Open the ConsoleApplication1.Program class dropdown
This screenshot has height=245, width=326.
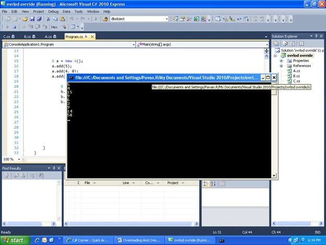point(133,44)
